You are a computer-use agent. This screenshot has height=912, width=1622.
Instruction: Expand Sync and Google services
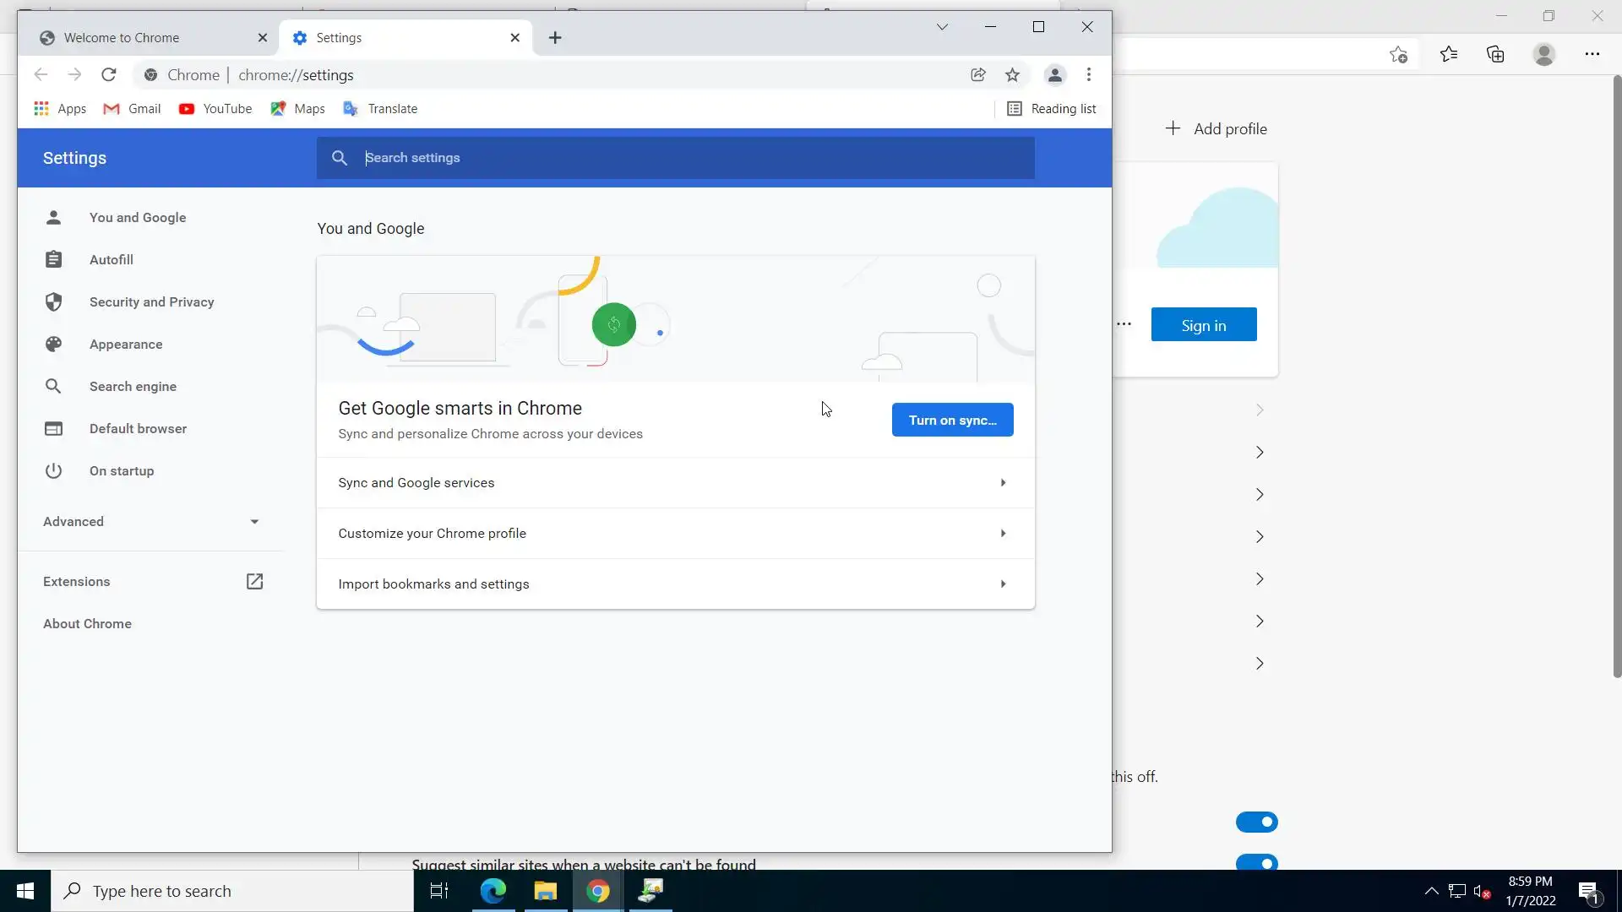click(x=675, y=483)
